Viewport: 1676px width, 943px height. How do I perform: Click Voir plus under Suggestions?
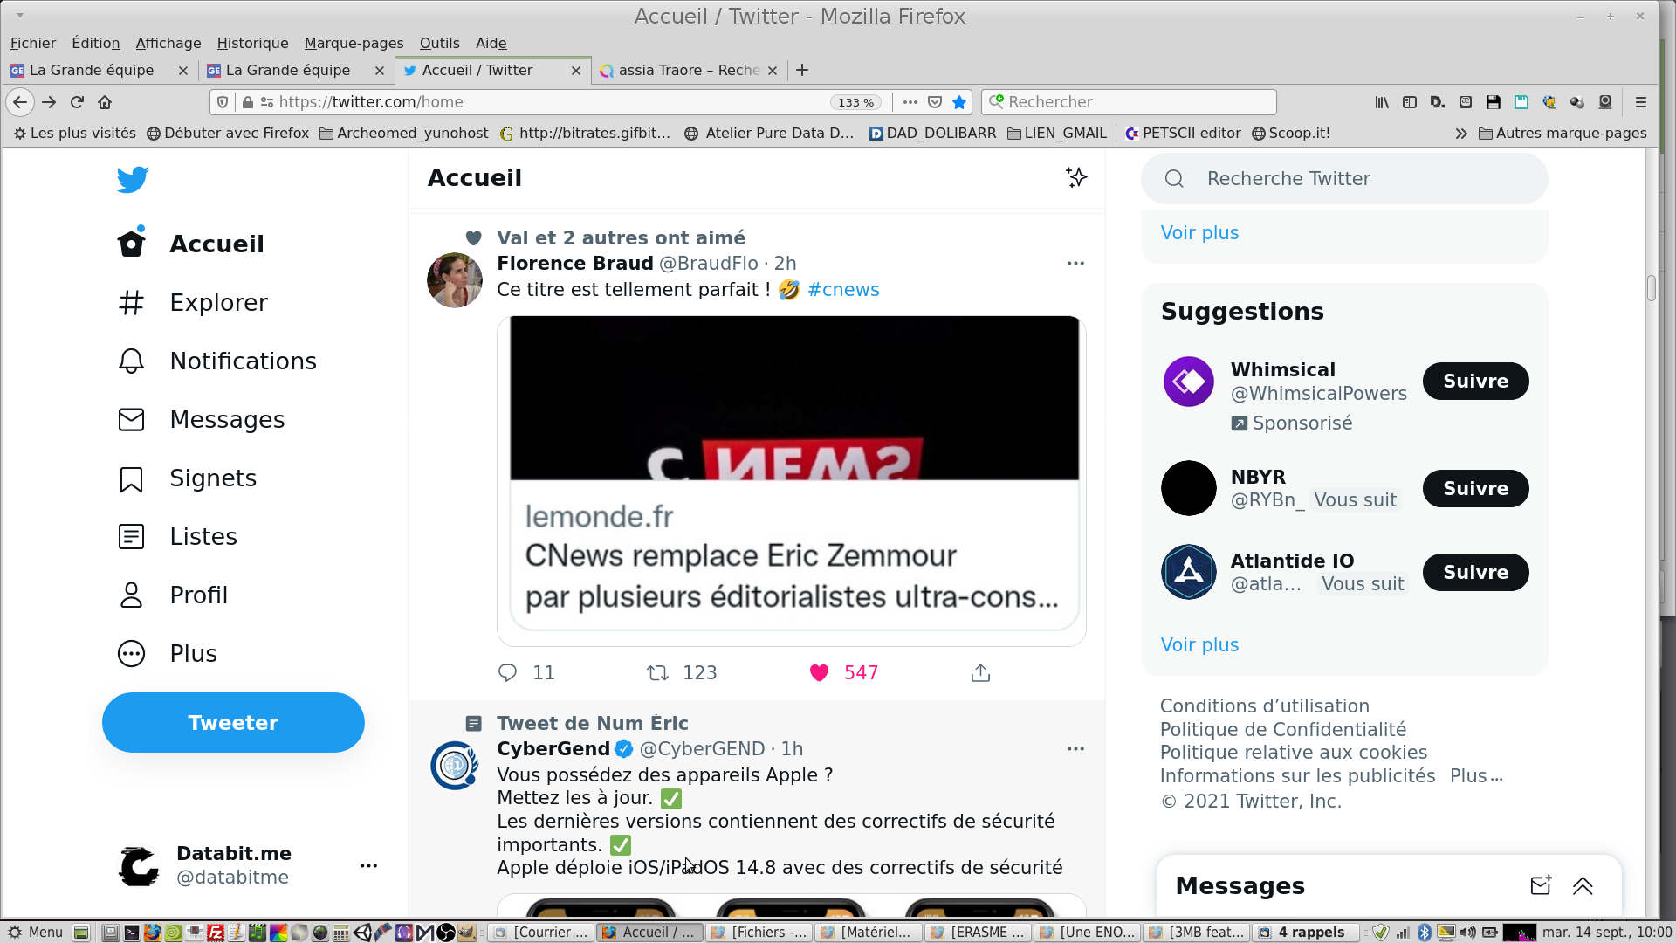pyautogui.click(x=1199, y=644)
